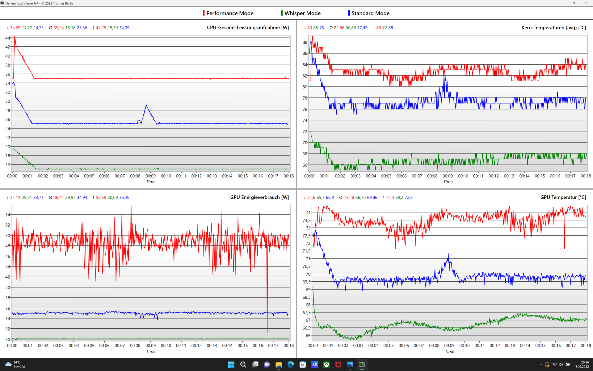The width and height of the screenshot is (593, 371).
Task: Click the Whisper Mode legend label
Action: tap(302, 13)
